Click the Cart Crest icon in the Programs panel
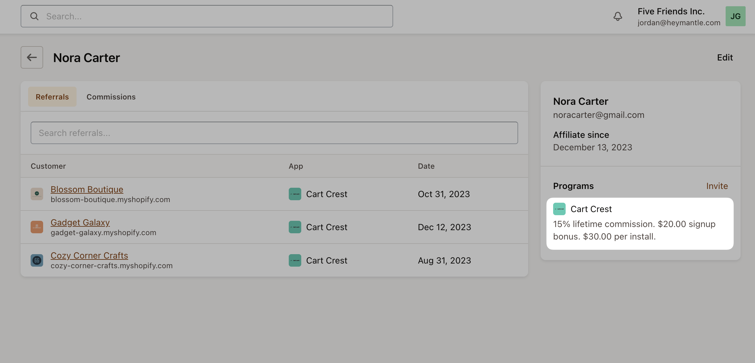 (x=560, y=209)
